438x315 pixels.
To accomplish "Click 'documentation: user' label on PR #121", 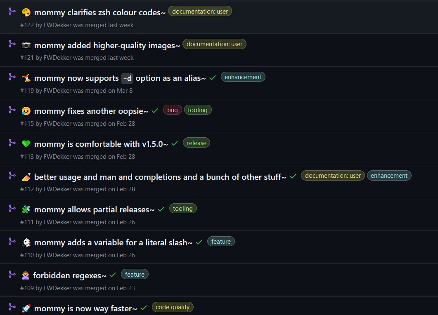I will click(x=214, y=44).
